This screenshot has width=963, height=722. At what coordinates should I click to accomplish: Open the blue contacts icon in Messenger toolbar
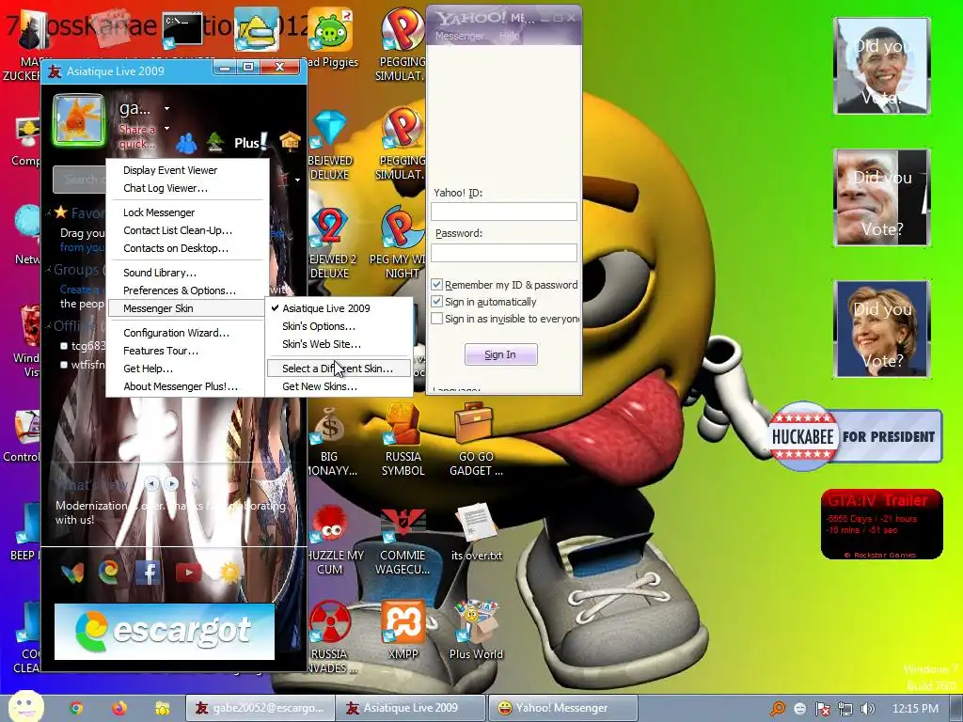click(x=187, y=143)
